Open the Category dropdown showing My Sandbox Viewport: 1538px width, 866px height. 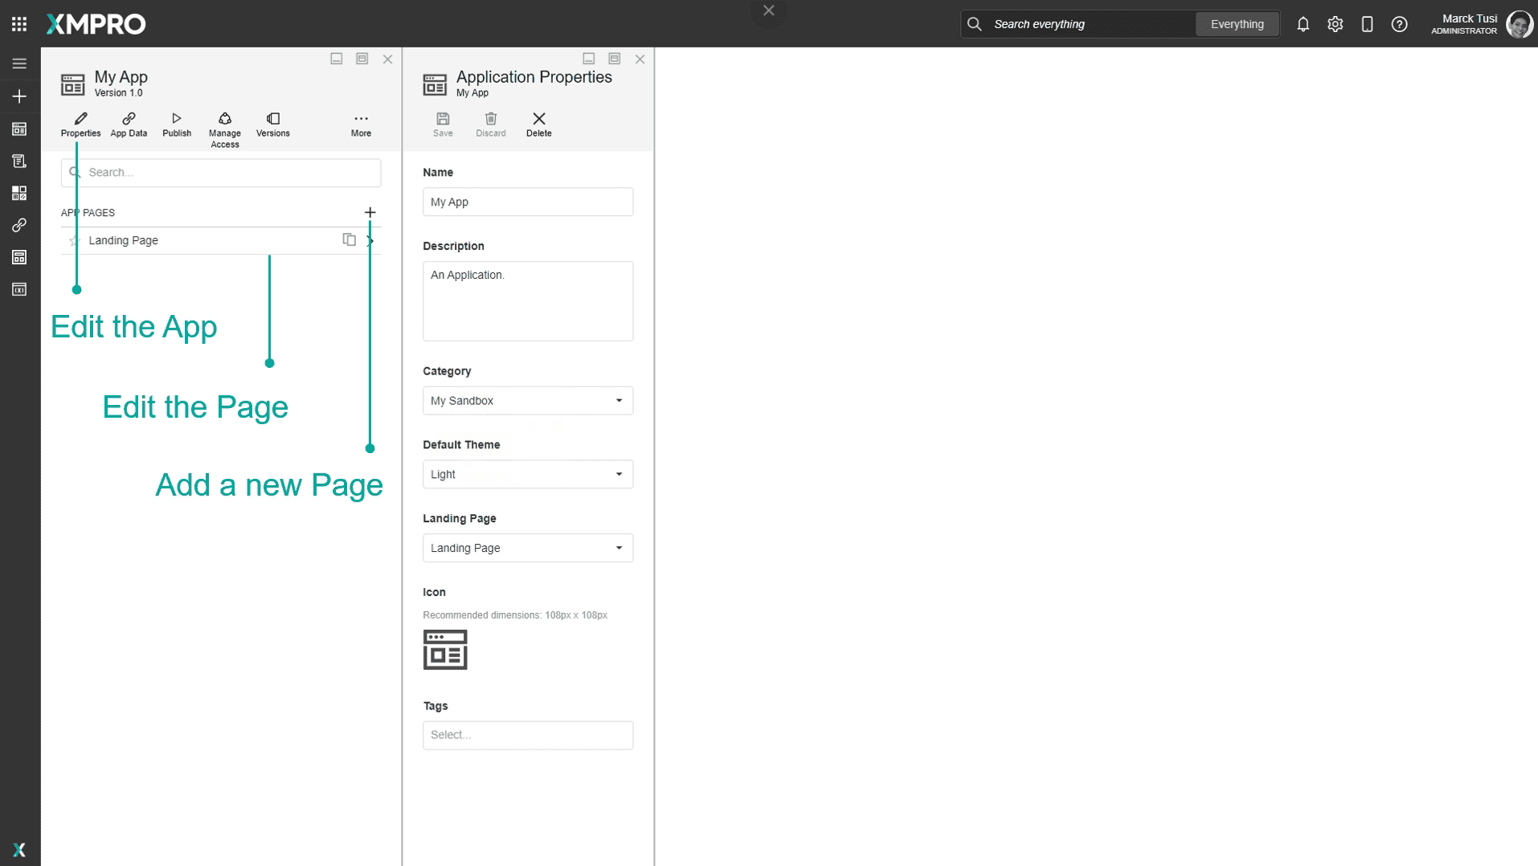619,400
